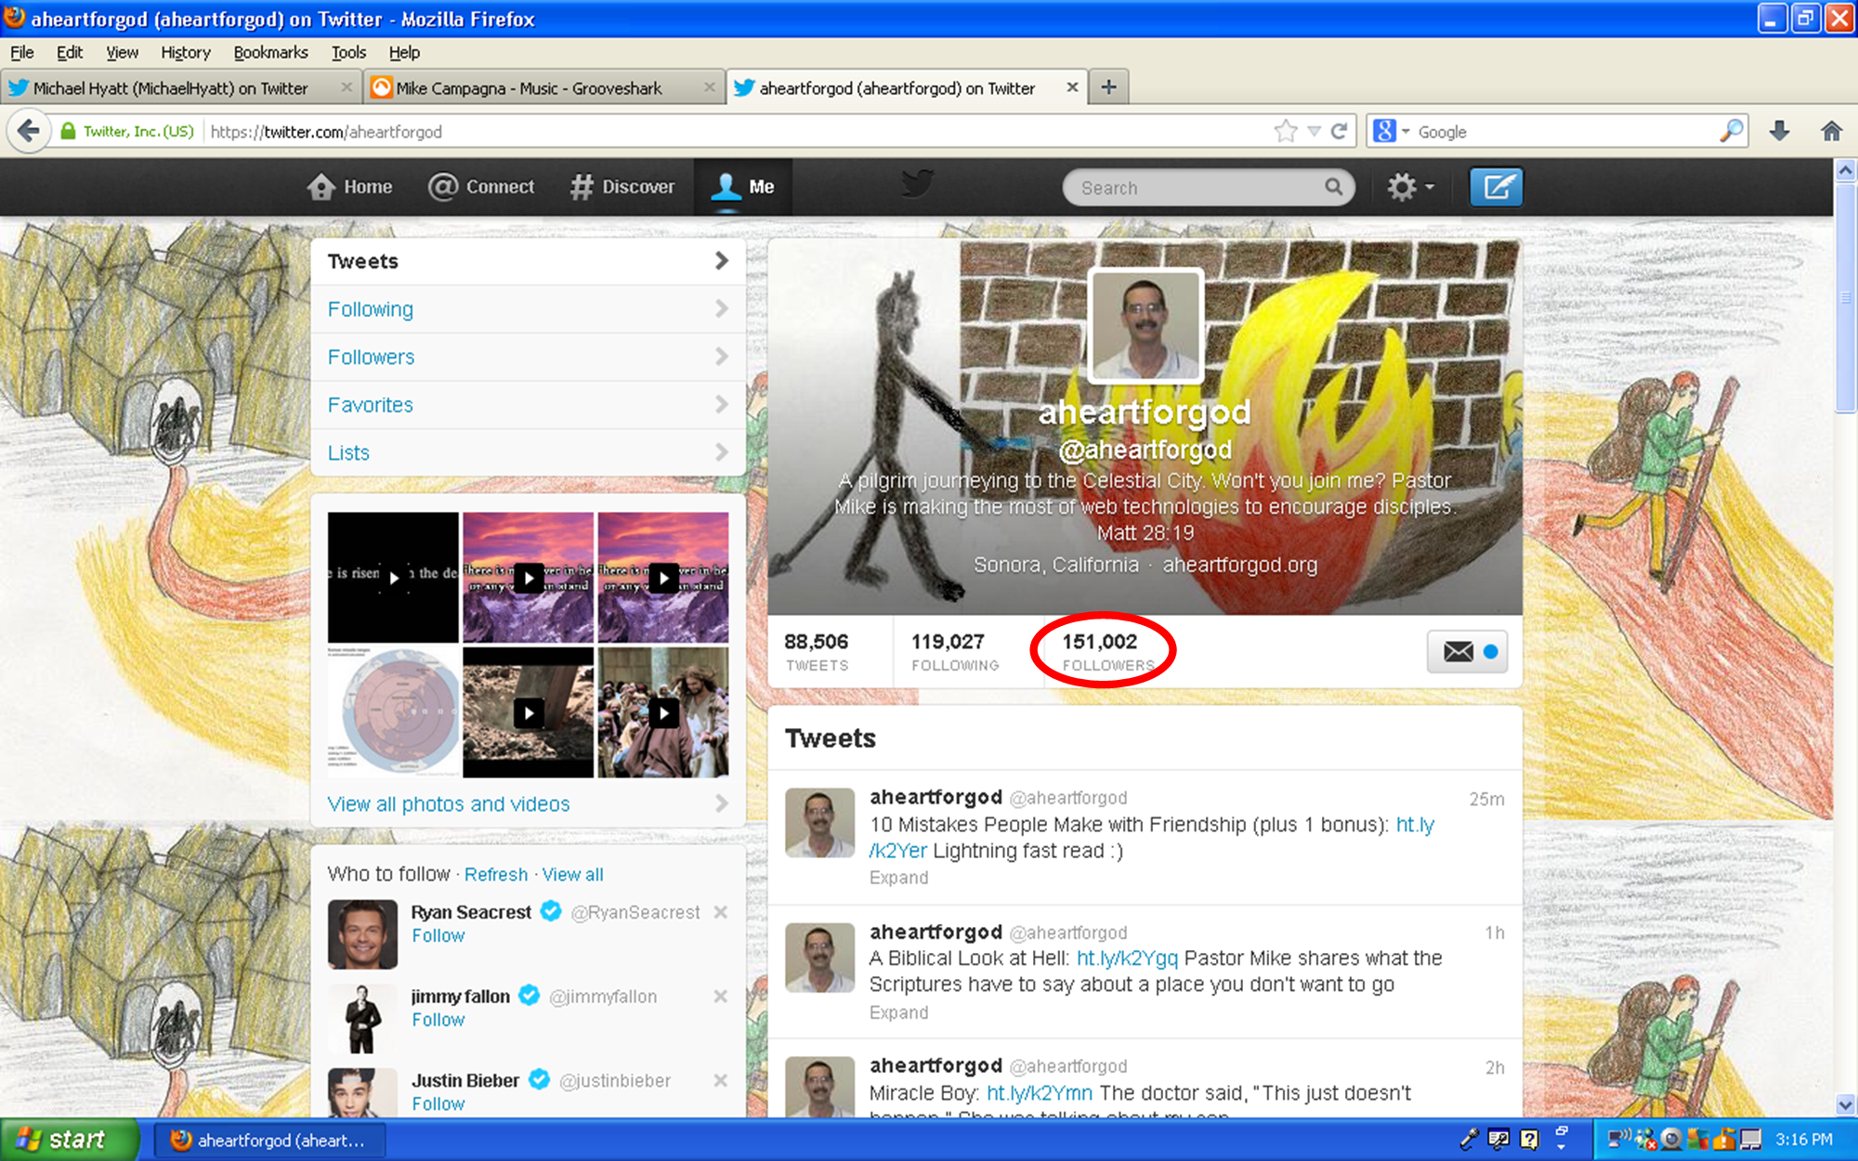Dismiss jimmy fallon follow suggestion
The image size is (1858, 1161).
point(720,996)
